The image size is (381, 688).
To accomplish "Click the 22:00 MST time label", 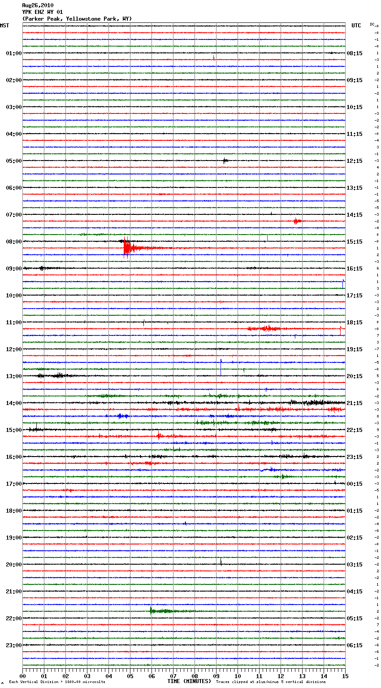I will click(x=14, y=618).
